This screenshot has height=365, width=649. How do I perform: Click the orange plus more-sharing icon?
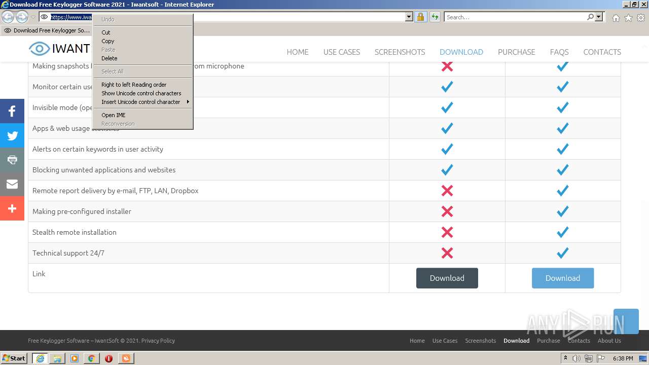[x=12, y=208]
